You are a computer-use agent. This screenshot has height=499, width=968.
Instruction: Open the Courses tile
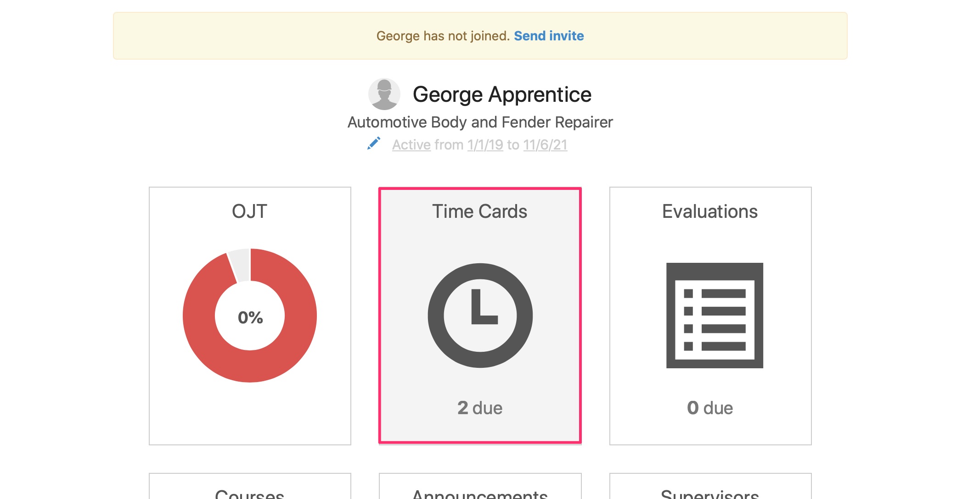[250, 486]
